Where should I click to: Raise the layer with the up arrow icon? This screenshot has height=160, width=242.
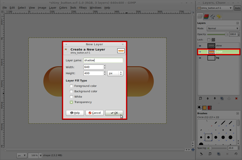[208, 98]
